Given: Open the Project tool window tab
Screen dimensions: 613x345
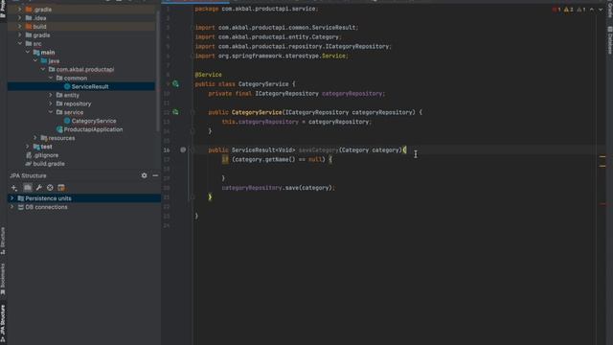Looking at the screenshot, I should [3, 10].
